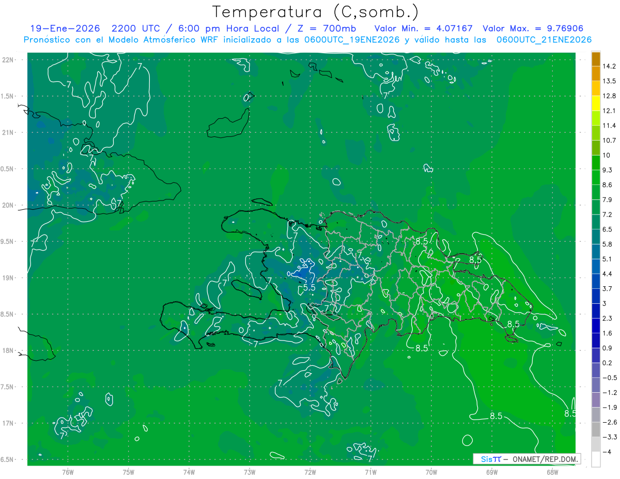
Task: Click blue swatch between 3 and 3.7
Action: (x=596, y=296)
